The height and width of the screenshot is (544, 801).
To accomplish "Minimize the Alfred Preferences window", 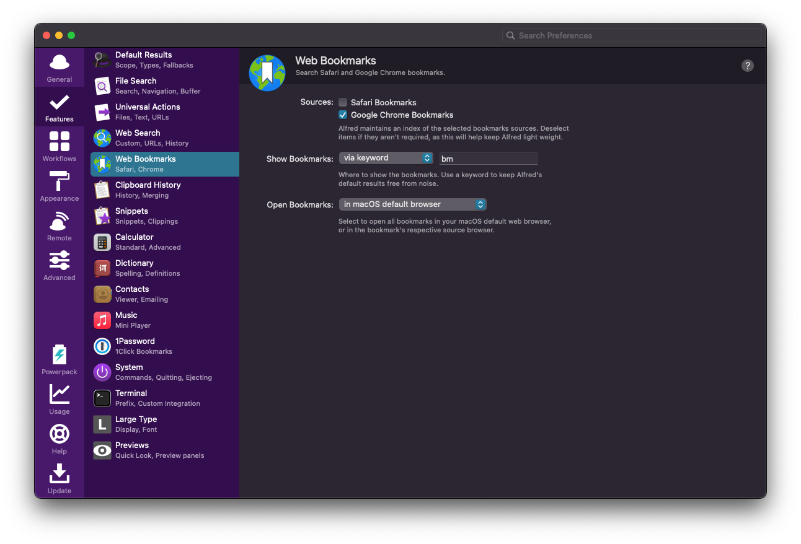I will point(59,35).
